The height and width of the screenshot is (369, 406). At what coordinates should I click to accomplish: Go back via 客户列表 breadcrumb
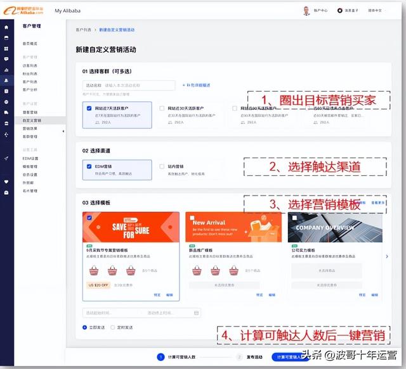[x=83, y=30]
